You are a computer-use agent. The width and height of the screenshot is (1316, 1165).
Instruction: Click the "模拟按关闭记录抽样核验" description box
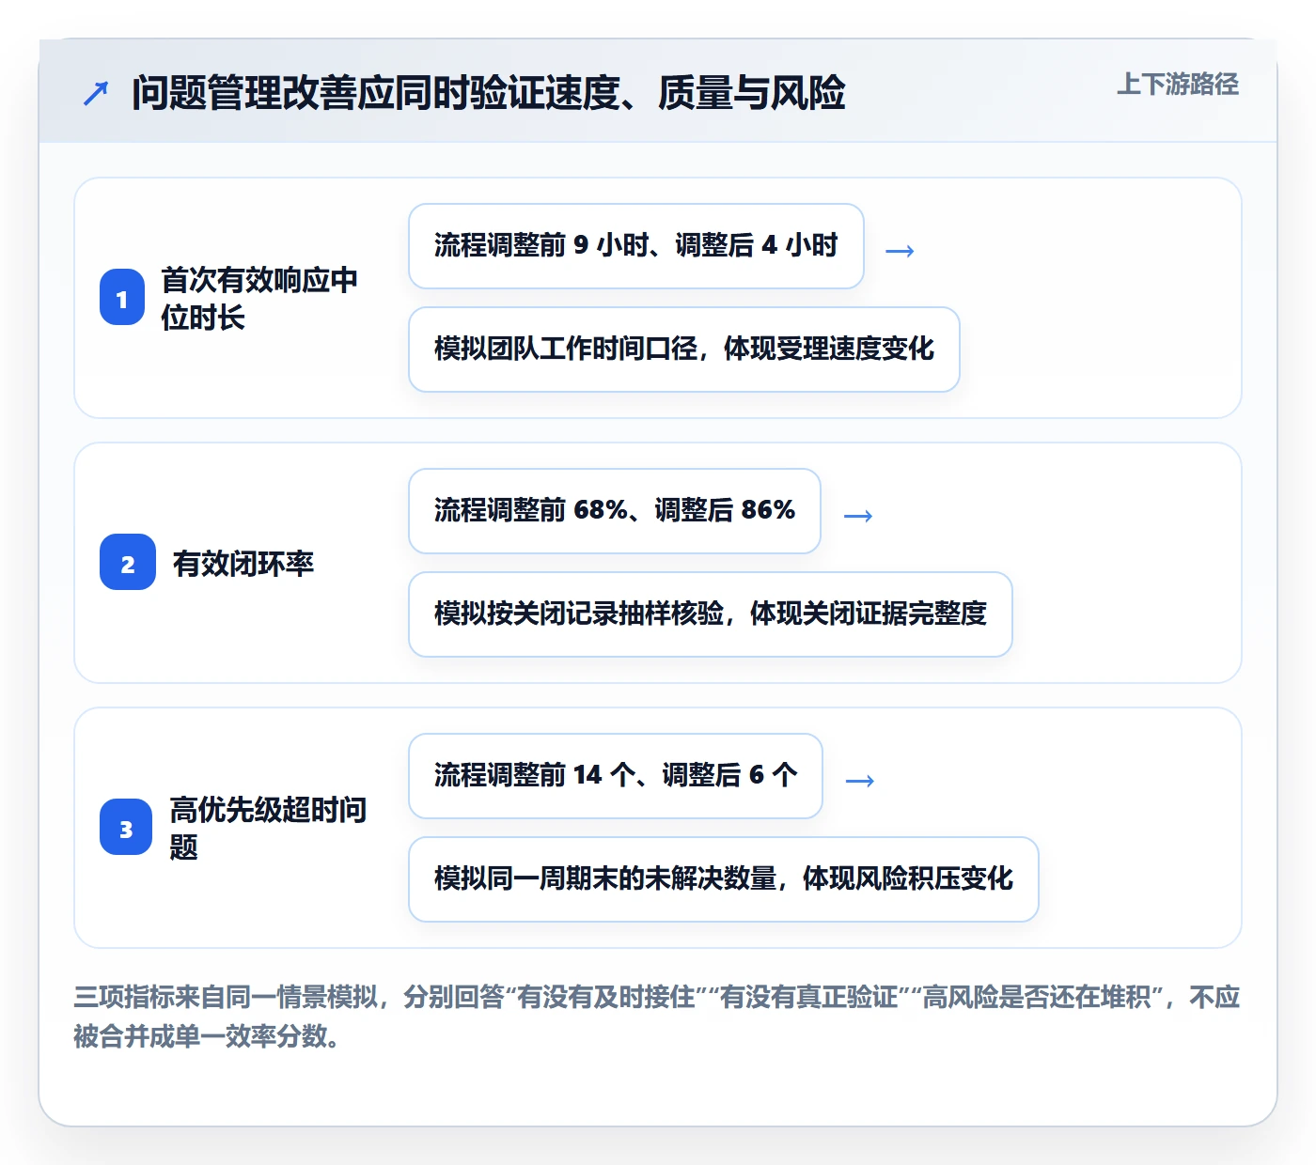coord(711,614)
